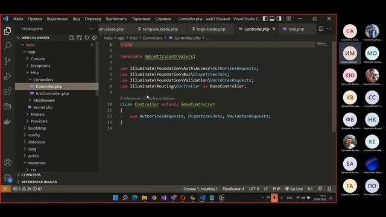The height and width of the screenshot is (217, 386).
Task: Click the remote window indicator in status bar
Action: (x=5, y=189)
